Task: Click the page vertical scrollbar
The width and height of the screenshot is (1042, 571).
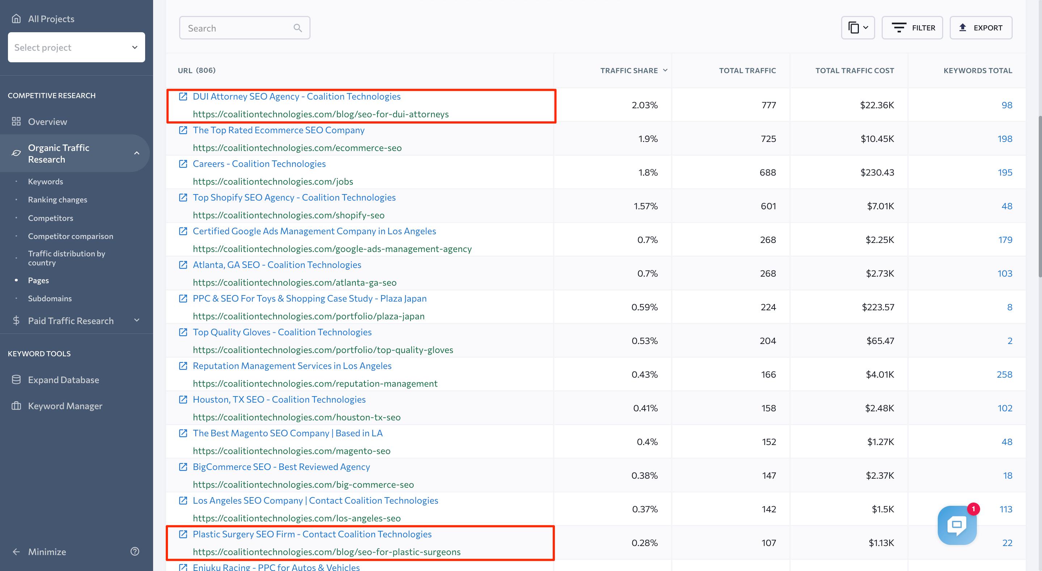Action: coord(1039,196)
